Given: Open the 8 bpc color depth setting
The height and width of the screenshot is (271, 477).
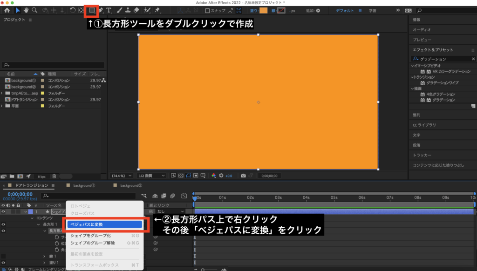Looking at the screenshot, I should click(42, 176).
